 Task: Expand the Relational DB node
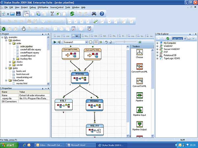pos(157,55)
